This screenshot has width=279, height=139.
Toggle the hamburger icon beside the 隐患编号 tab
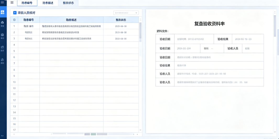coord(12,3)
